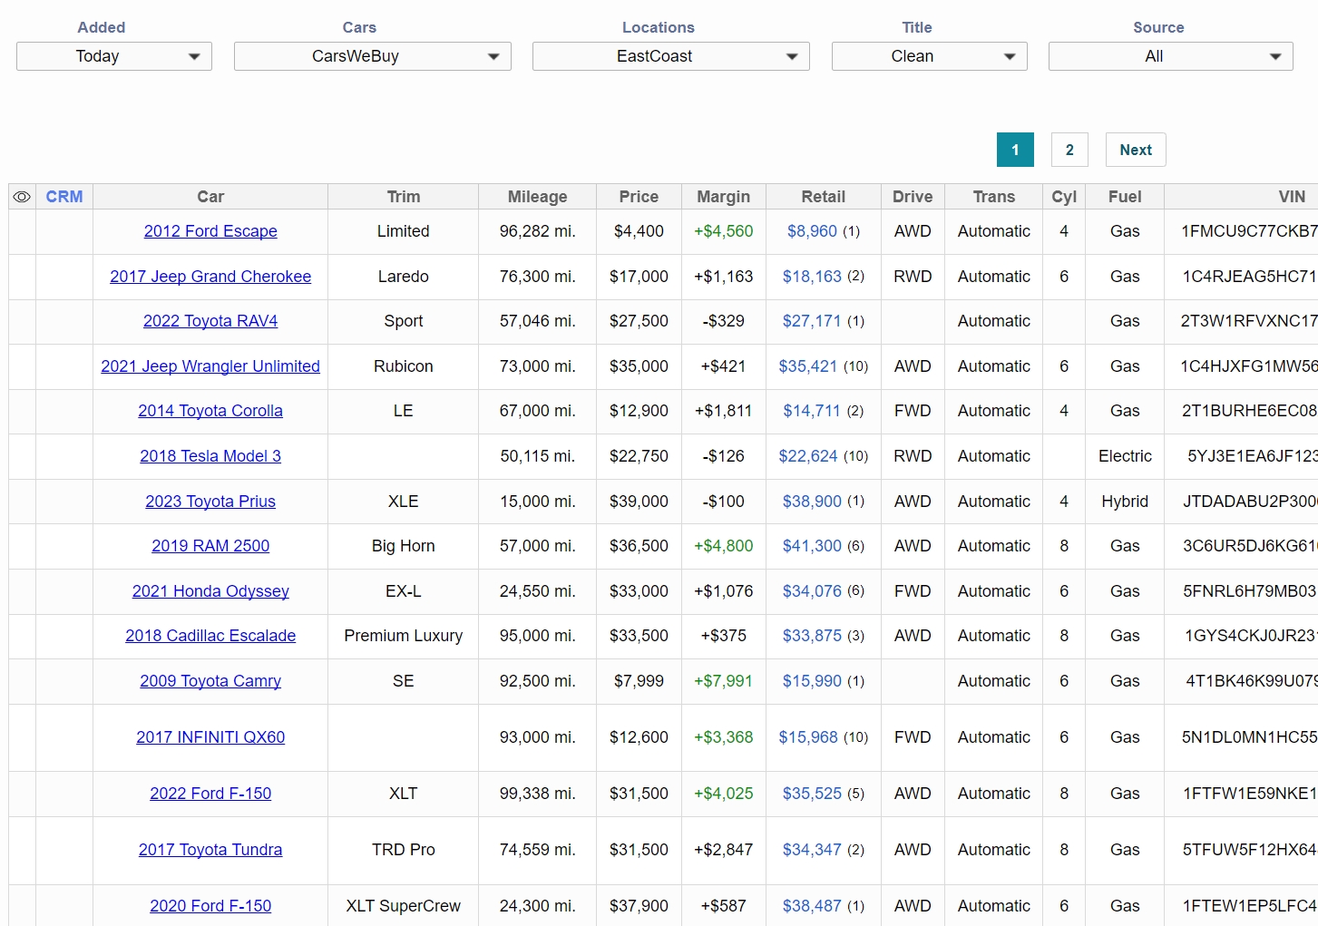Open the 2017 Toyota Tundra listing

point(210,850)
